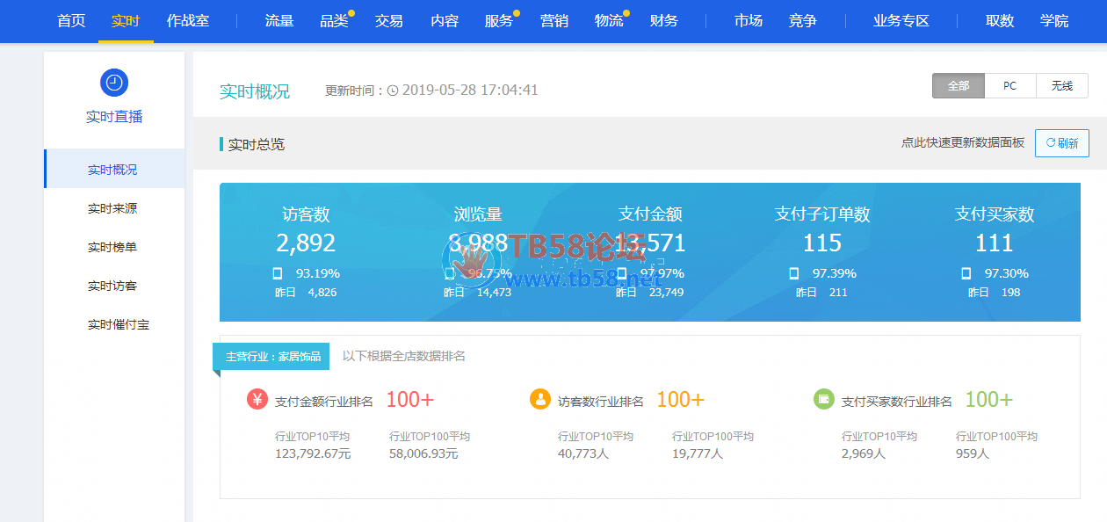Open the 交易 top navigation menu
1107x522 pixels.
coord(388,20)
